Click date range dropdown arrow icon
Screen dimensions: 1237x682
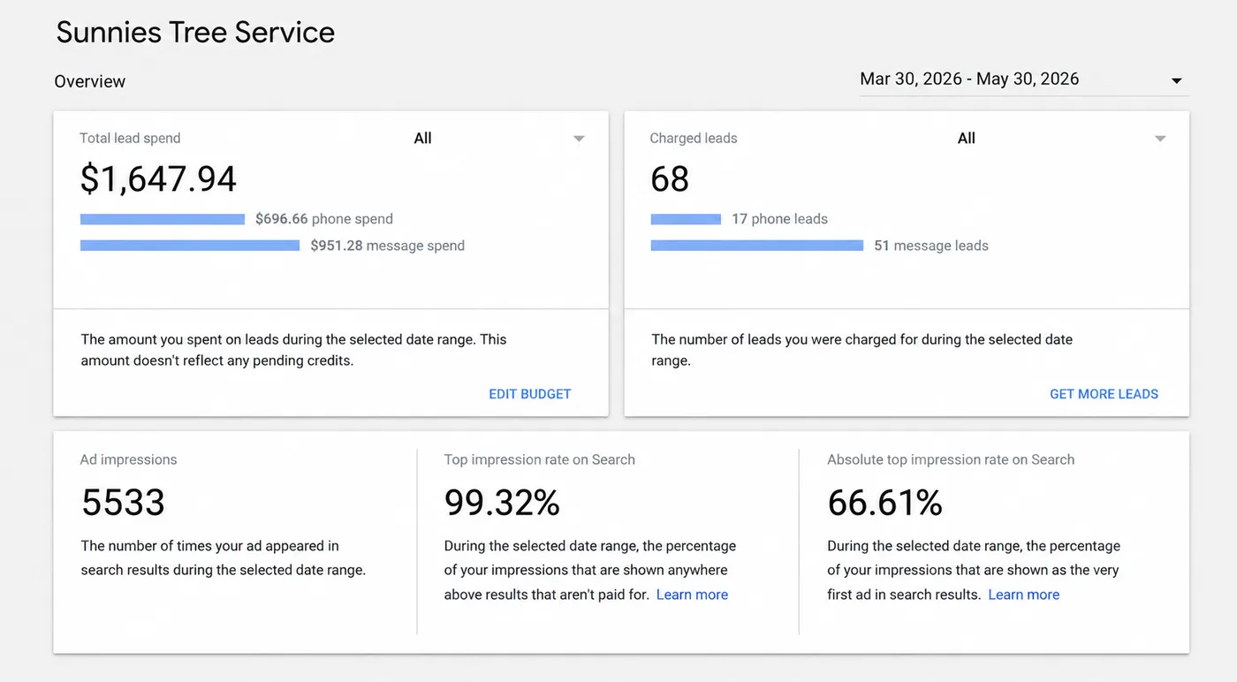coord(1177,81)
